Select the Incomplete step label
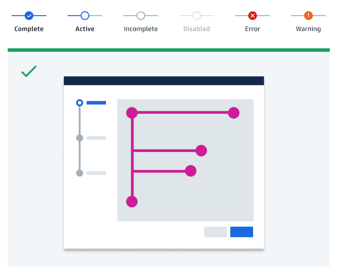 (x=141, y=29)
